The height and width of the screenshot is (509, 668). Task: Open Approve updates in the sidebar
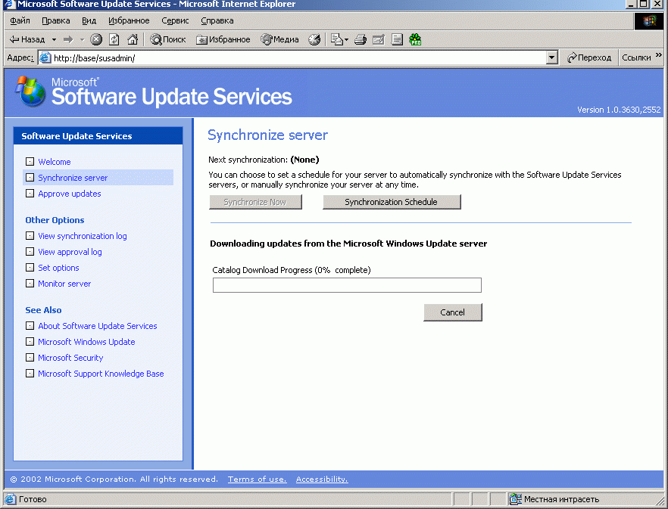click(70, 194)
